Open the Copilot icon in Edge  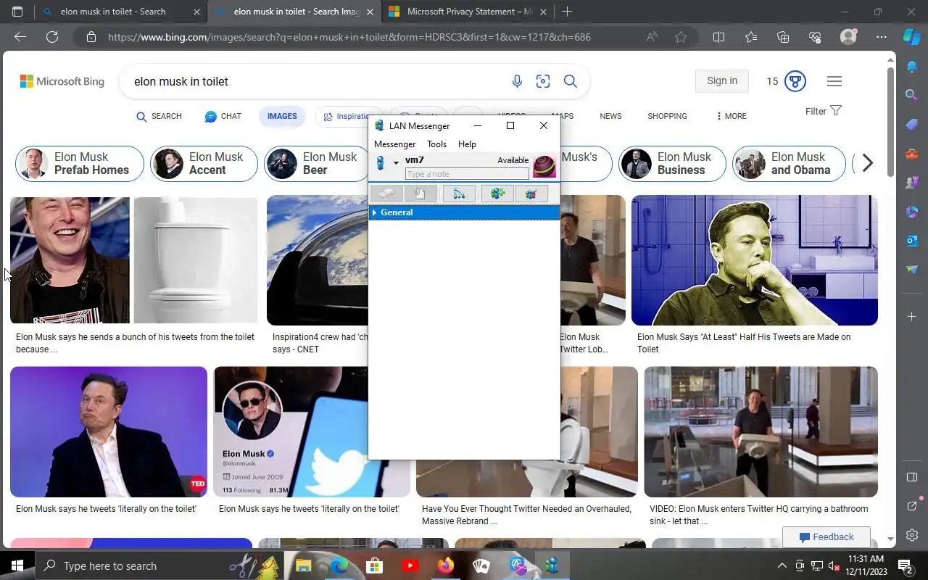(x=911, y=37)
